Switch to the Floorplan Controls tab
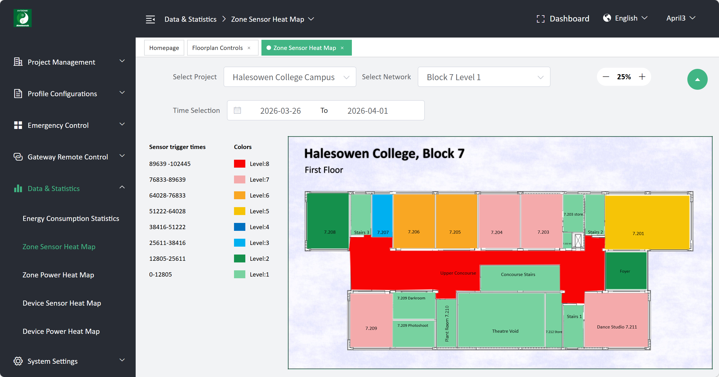This screenshot has width=719, height=377. click(217, 48)
